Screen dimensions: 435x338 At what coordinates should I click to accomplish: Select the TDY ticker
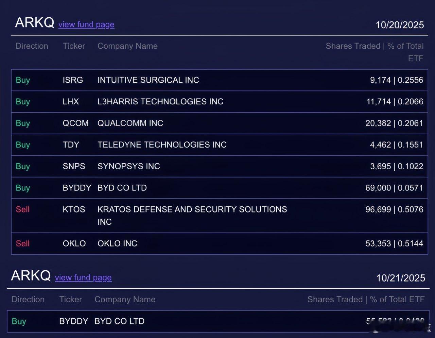point(71,145)
